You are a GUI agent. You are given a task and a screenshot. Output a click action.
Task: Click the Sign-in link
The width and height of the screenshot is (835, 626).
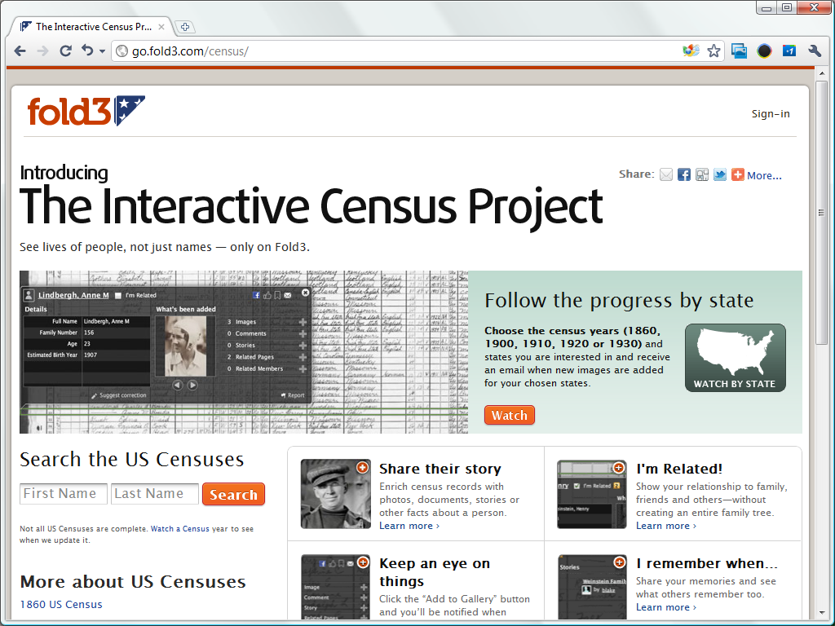coord(771,114)
